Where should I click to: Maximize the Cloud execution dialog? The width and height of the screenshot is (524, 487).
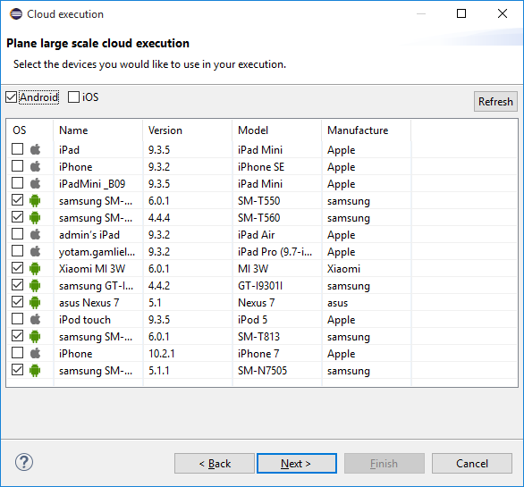pos(461,13)
